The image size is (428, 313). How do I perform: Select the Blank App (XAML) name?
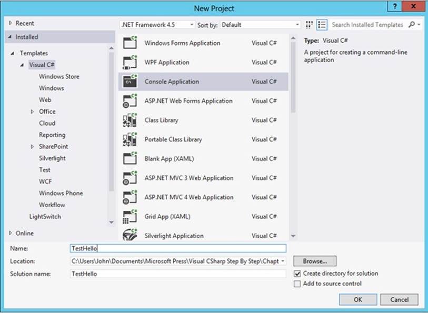click(169, 158)
